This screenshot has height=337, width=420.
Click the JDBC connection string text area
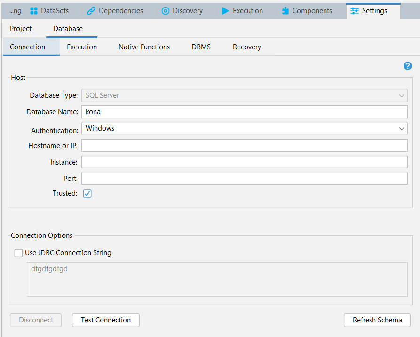click(x=217, y=280)
